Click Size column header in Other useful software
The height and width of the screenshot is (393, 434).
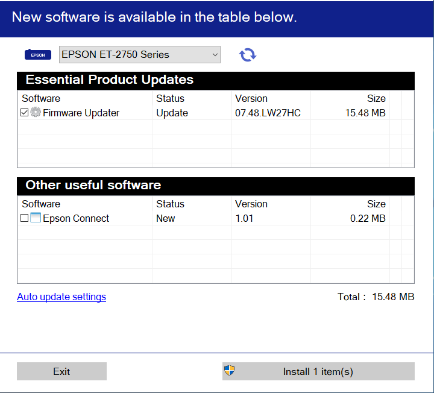coord(376,204)
